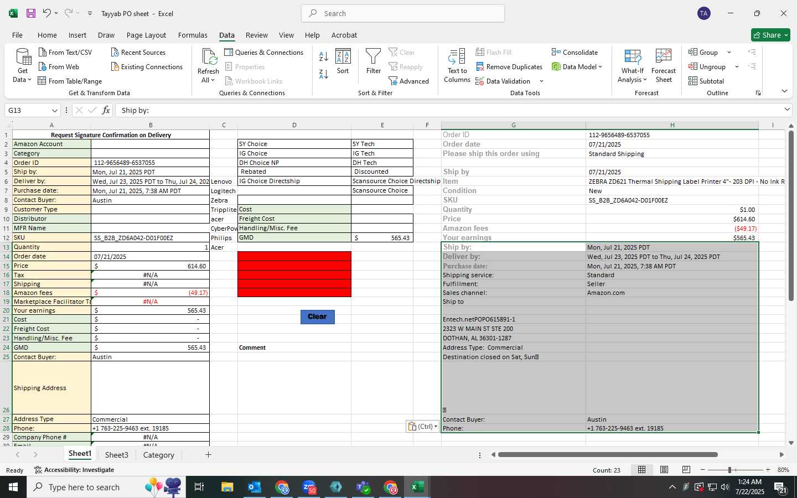Click the Subtotal tool
797x498 pixels.
[706, 81]
